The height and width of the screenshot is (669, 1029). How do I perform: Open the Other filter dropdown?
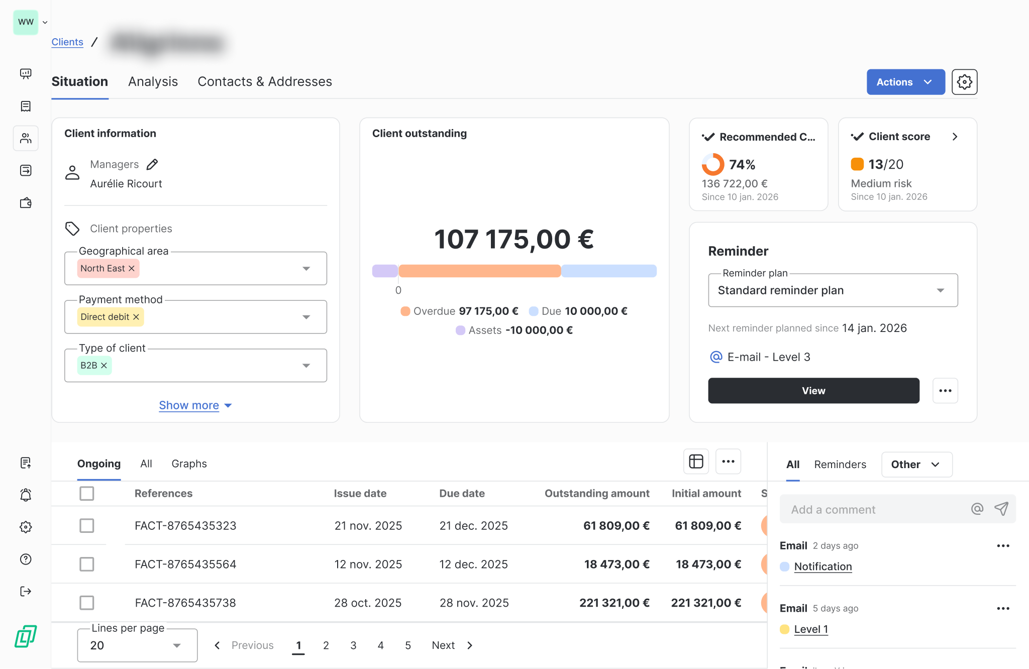pos(916,465)
